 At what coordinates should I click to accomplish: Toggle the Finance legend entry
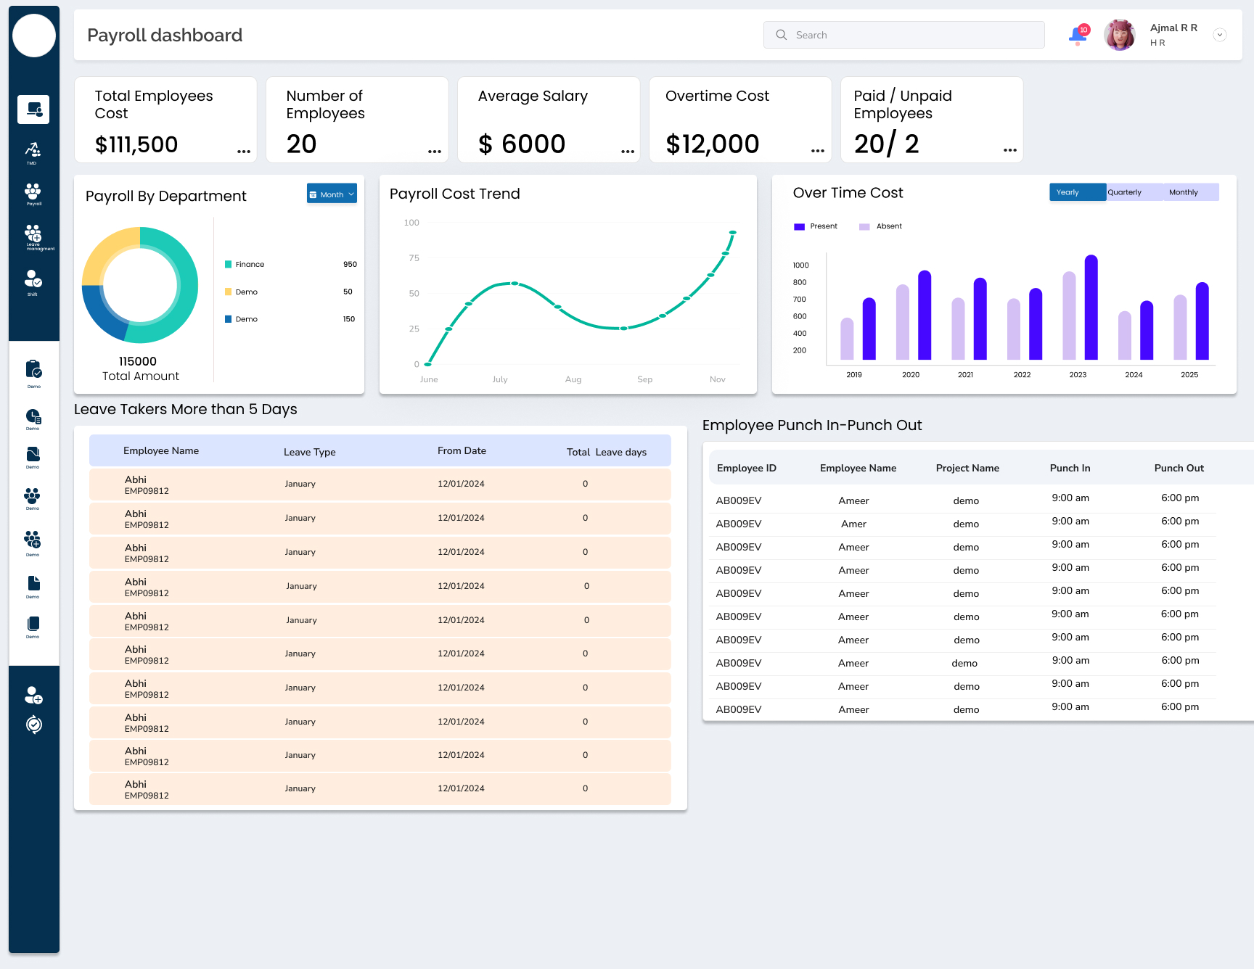click(x=245, y=265)
